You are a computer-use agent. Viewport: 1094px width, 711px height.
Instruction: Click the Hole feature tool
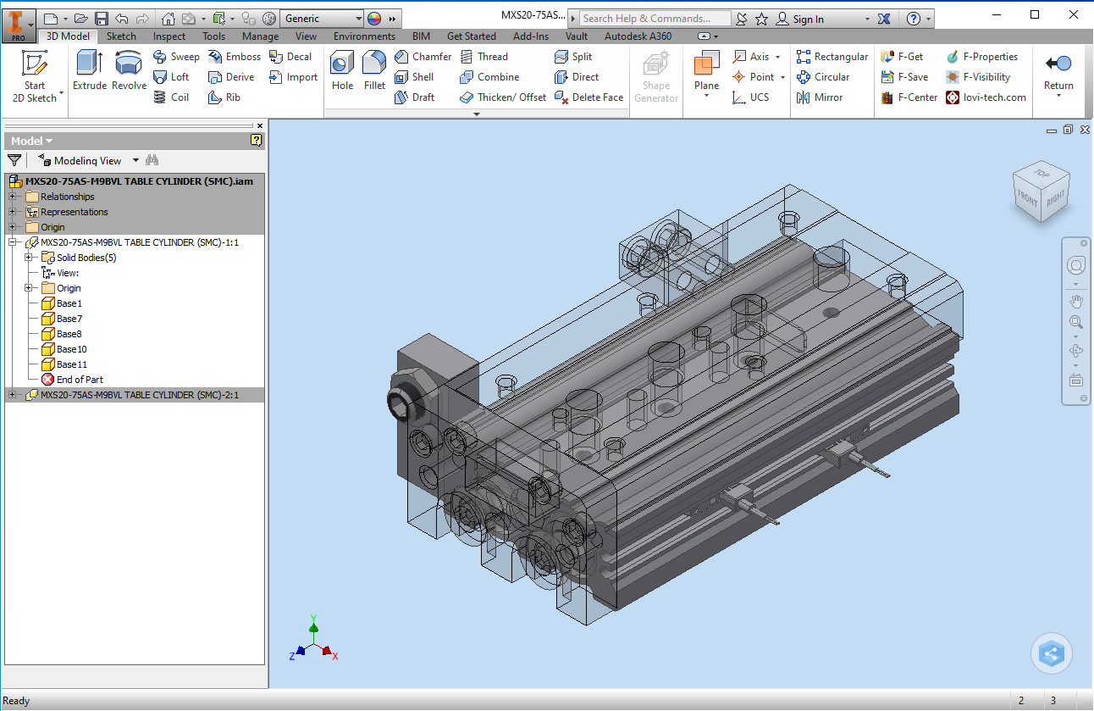click(342, 69)
